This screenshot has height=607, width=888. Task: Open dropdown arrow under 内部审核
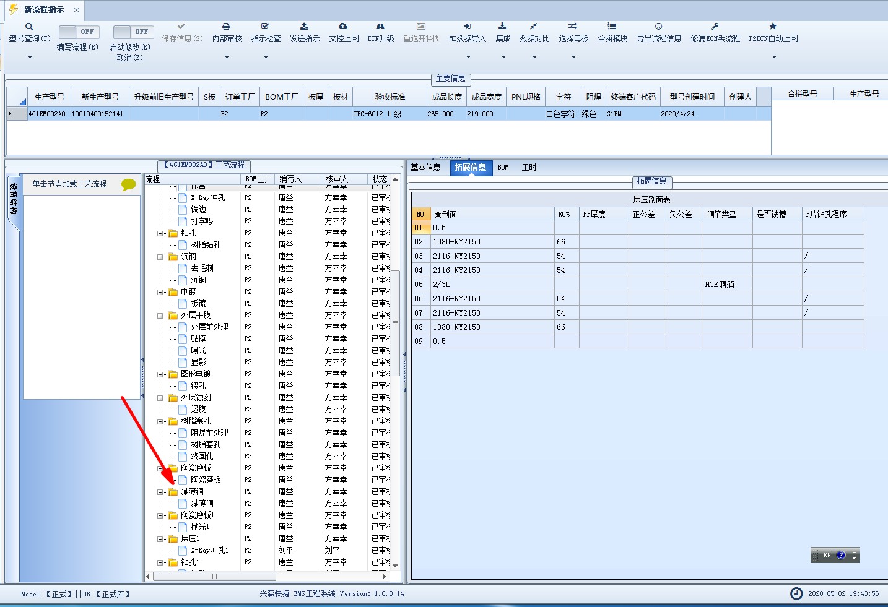227,58
